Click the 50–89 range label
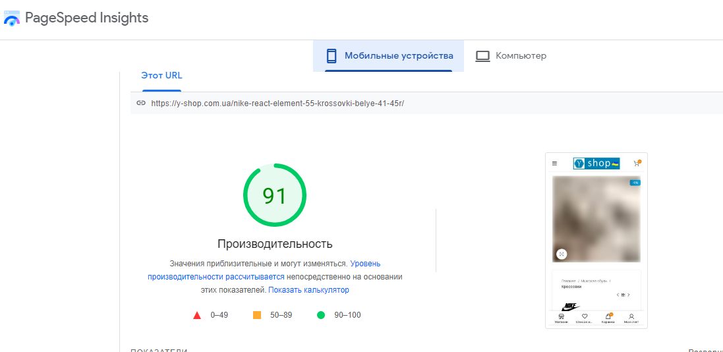Image resolution: width=723 pixels, height=352 pixels. (x=281, y=315)
